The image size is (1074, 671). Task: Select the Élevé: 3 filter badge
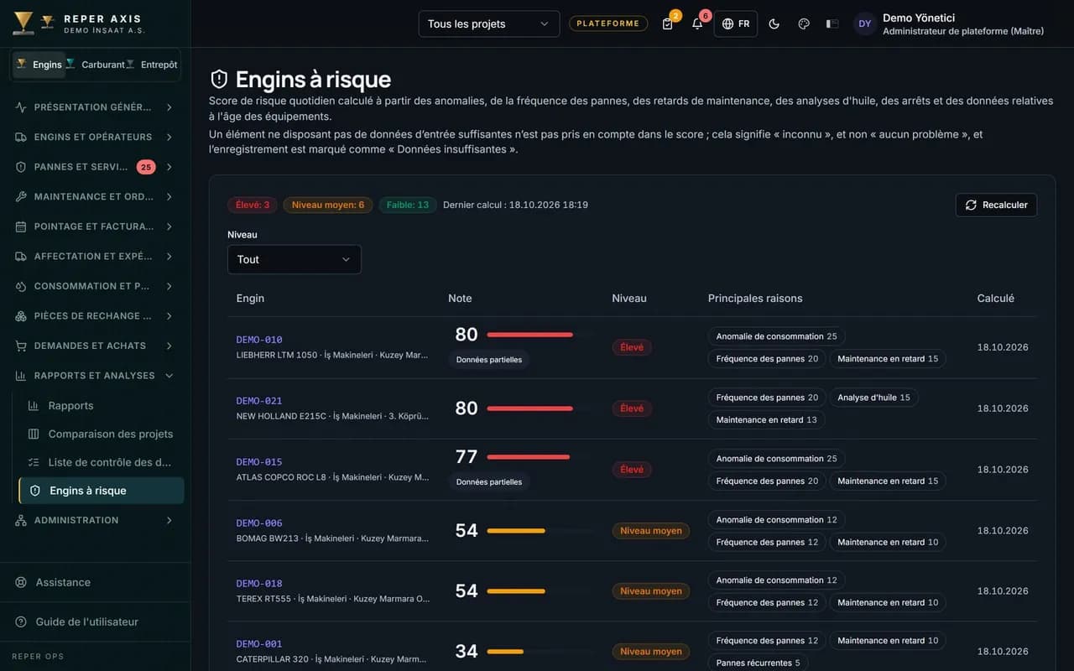253,205
